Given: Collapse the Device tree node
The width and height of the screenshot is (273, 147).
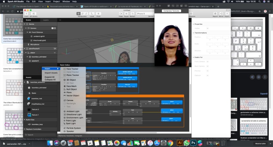Looking at the screenshot, I should point(25,24).
